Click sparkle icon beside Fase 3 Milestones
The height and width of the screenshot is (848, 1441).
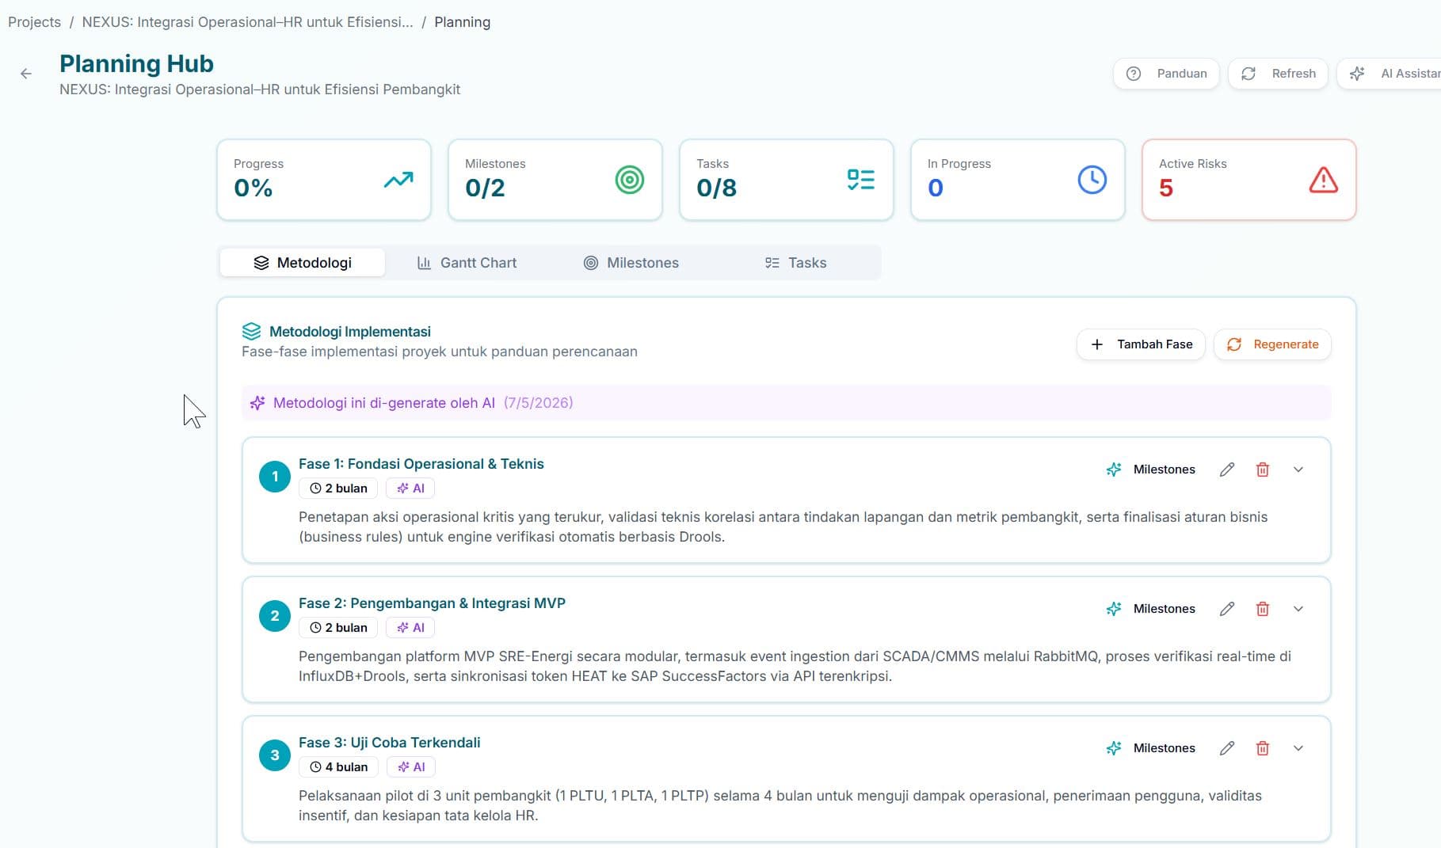click(x=1114, y=748)
